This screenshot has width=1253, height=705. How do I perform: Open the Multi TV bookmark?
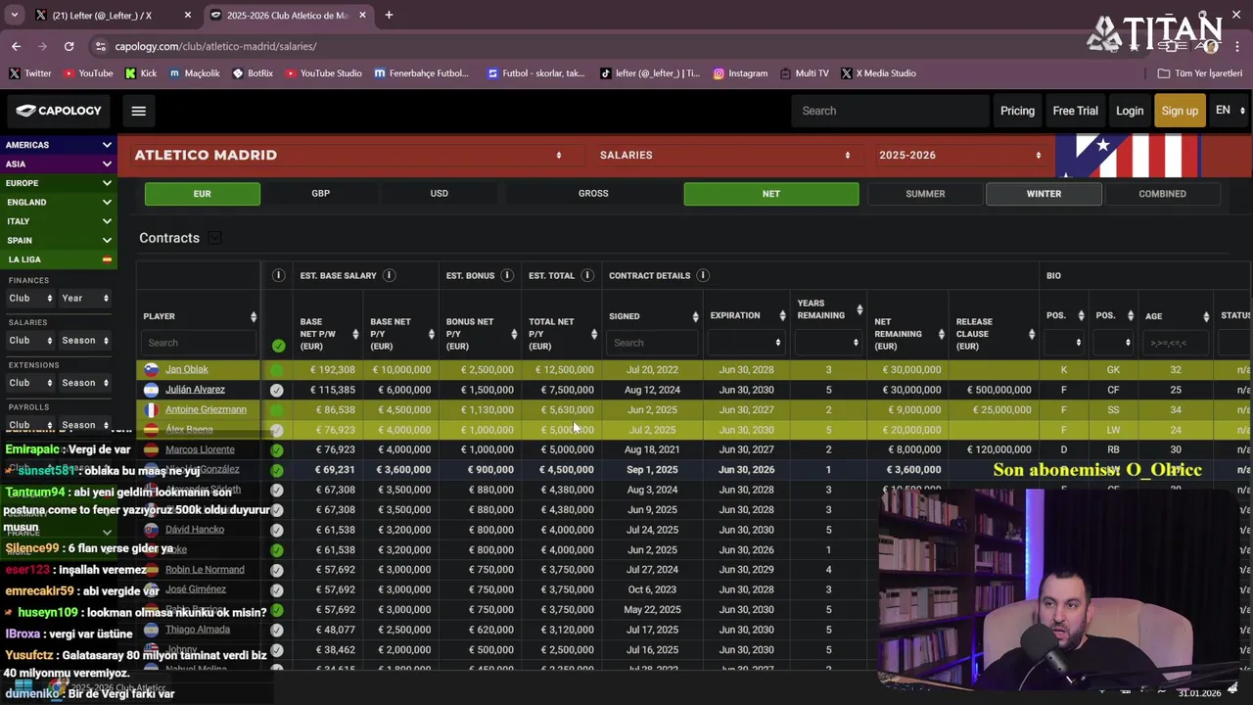click(x=805, y=73)
